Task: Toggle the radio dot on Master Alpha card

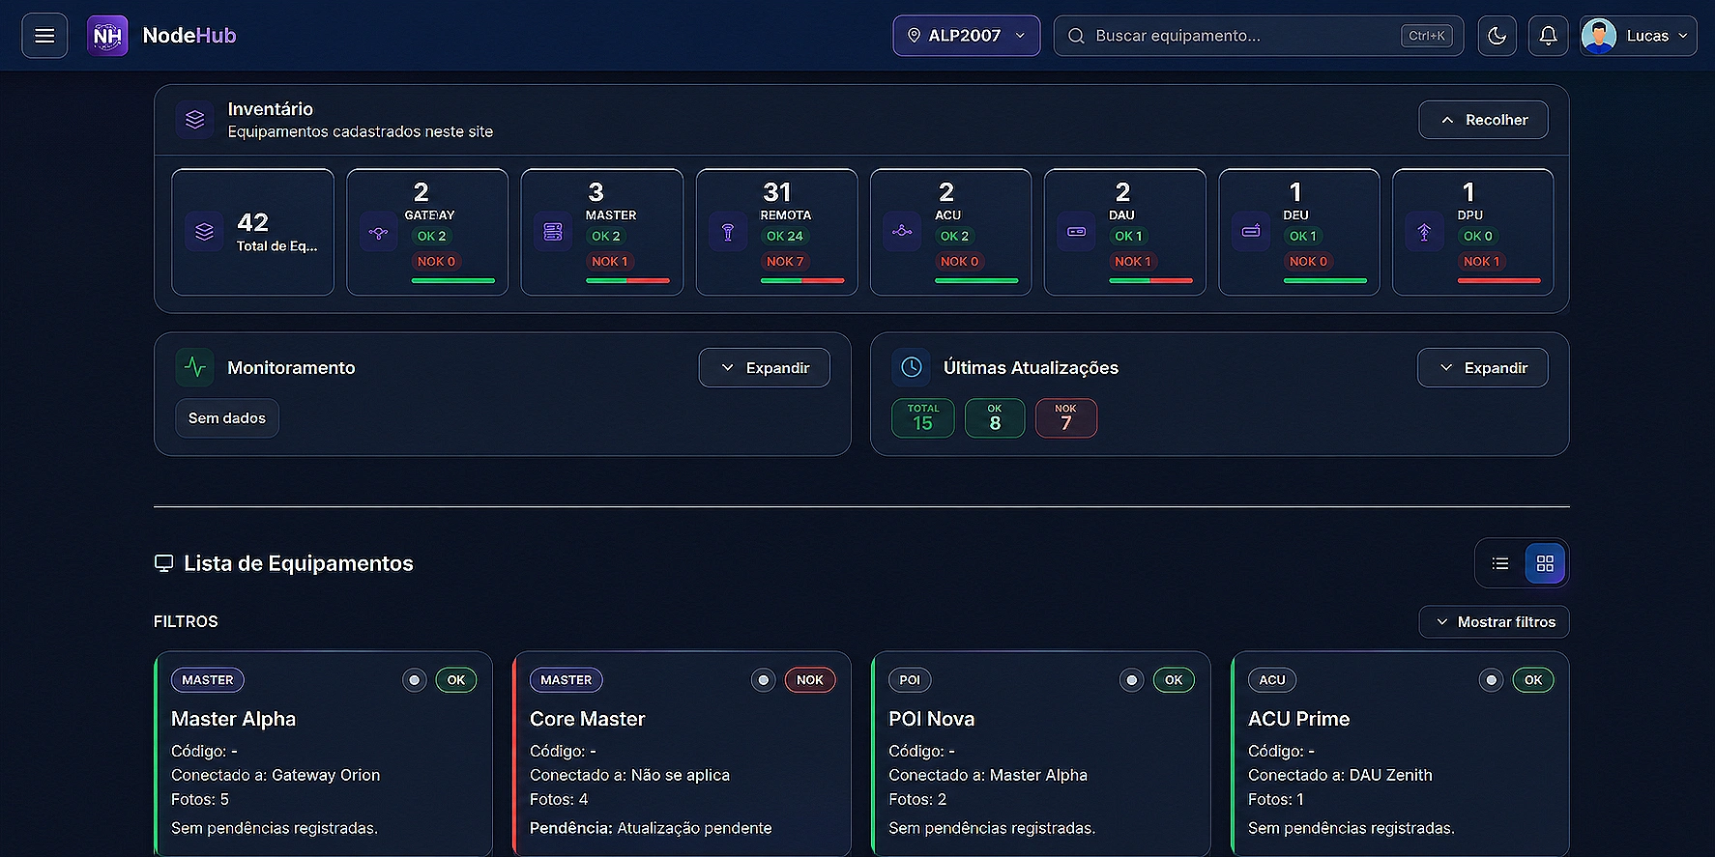Action: (415, 680)
